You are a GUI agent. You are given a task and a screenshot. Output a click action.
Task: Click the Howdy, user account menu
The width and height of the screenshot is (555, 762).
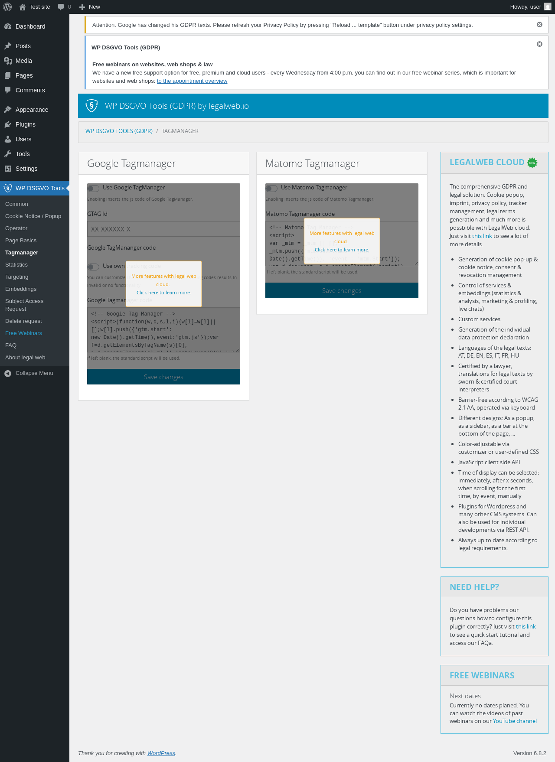(x=530, y=7)
